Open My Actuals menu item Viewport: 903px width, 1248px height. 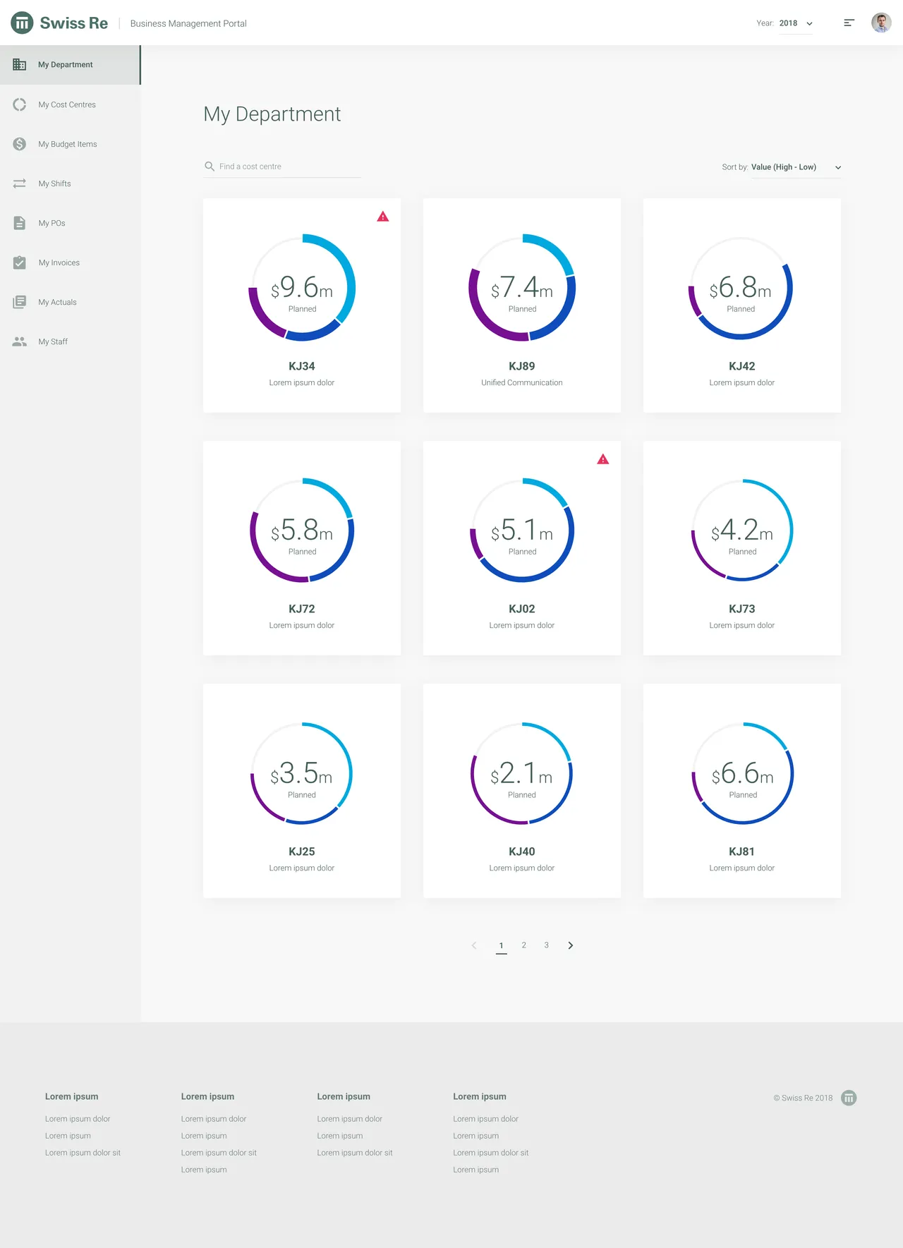coord(58,302)
